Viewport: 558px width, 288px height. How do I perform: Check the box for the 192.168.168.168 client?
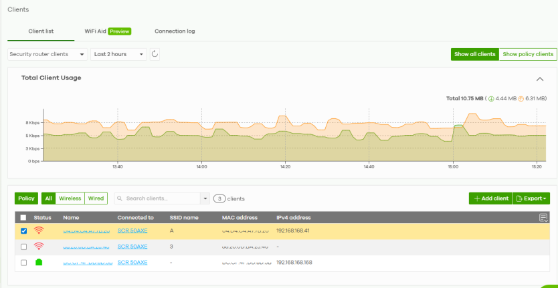(23, 263)
